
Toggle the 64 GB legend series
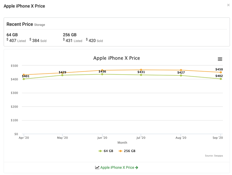point(106,151)
